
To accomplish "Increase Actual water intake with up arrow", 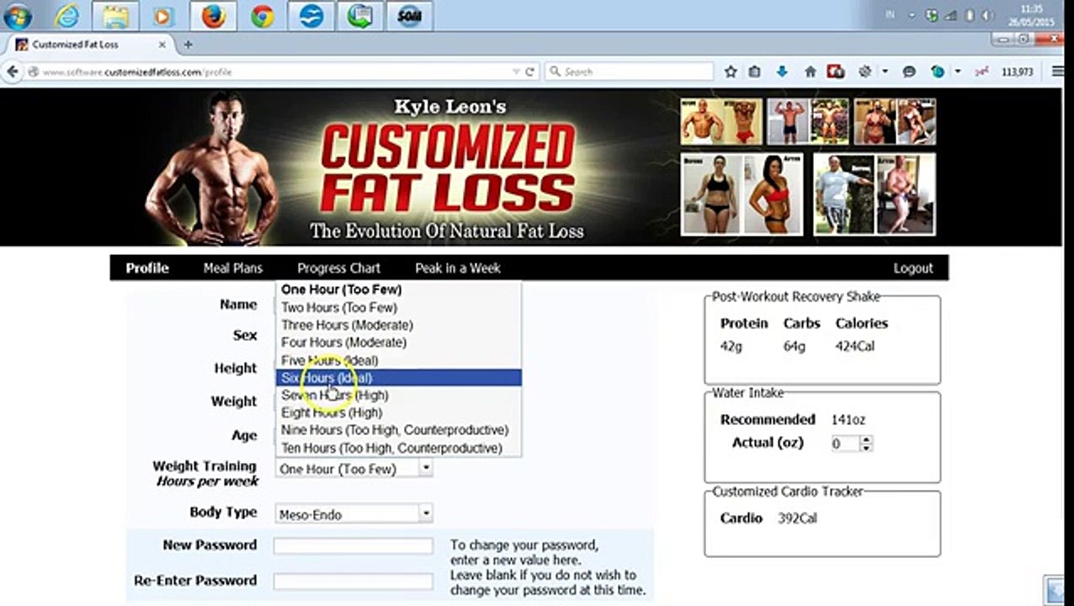I will 867,439.
